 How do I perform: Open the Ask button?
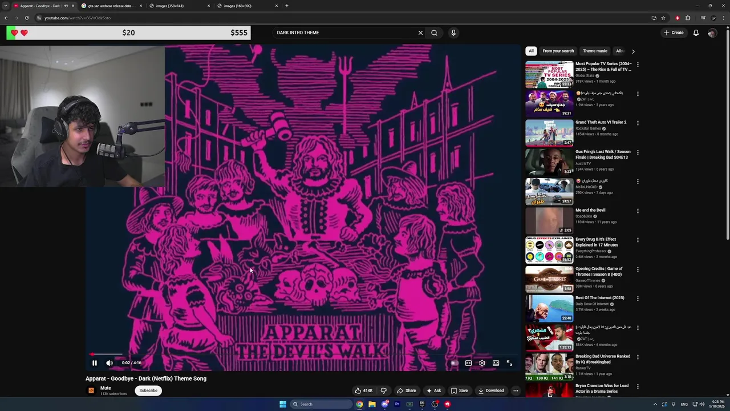click(x=433, y=390)
